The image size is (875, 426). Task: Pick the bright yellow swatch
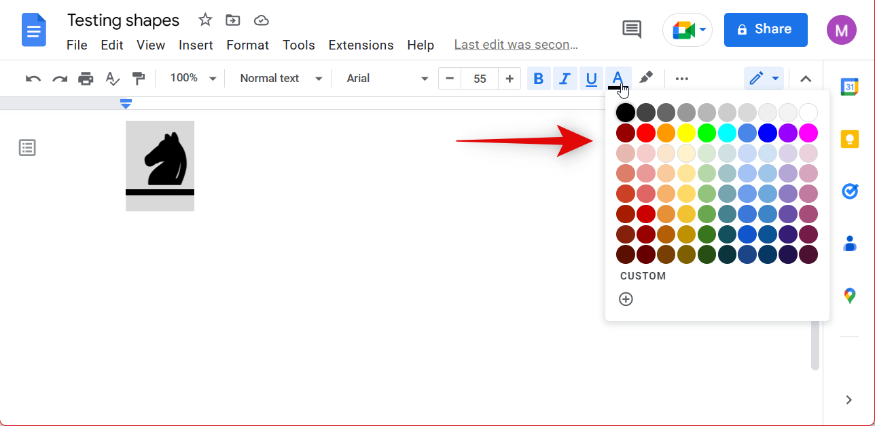point(687,133)
